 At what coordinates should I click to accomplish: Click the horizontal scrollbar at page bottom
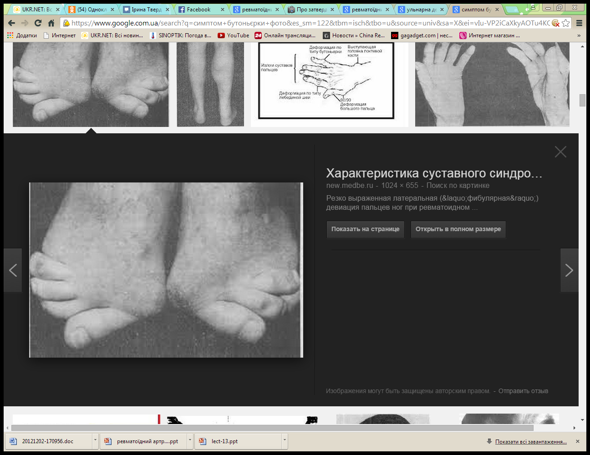pyautogui.click(x=272, y=428)
